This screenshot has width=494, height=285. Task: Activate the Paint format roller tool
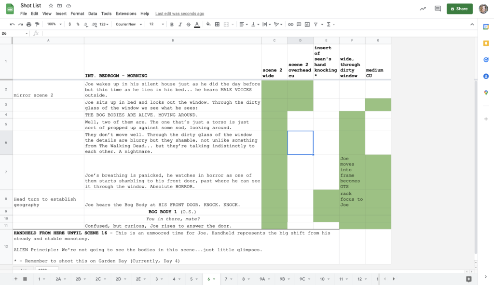[x=37, y=24]
